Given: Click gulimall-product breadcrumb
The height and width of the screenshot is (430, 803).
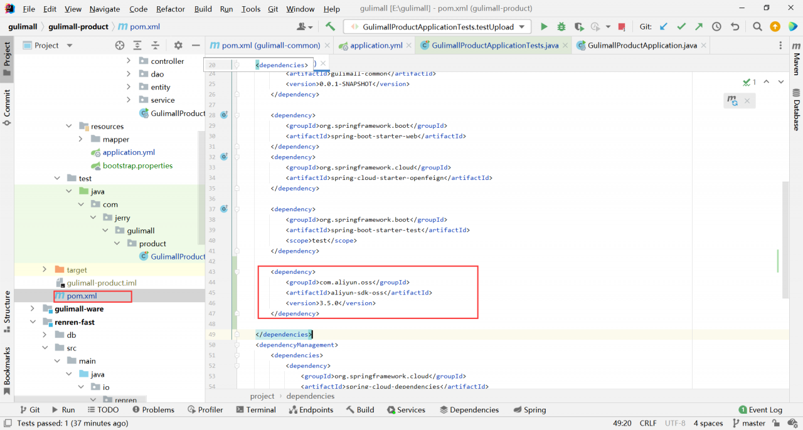Looking at the screenshot, I should pos(78,27).
